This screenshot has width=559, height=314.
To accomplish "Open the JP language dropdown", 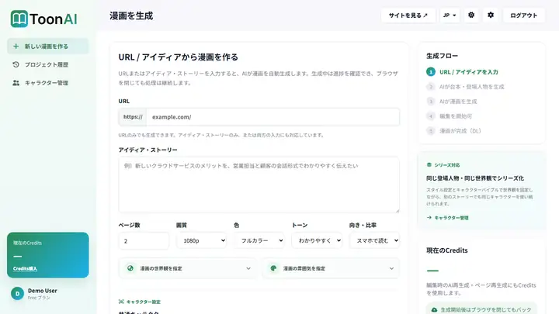I will pos(450,16).
